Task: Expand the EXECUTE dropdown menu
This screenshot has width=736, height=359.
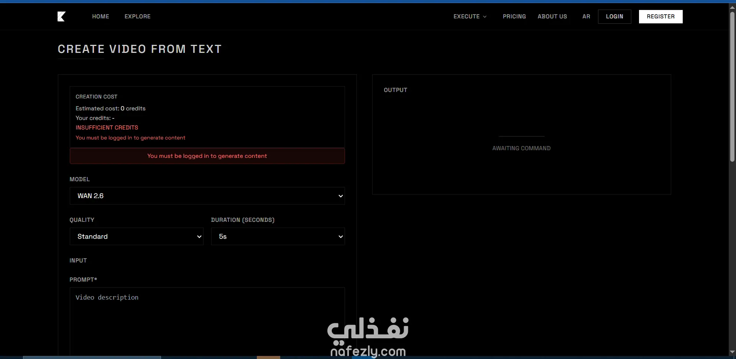Action: (x=470, y=16)
